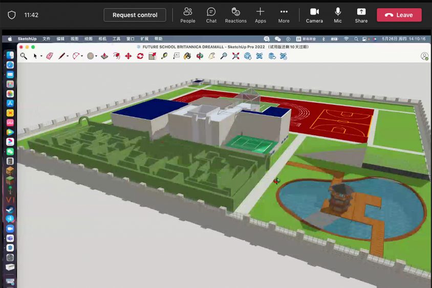Screen dimensions: 432x288
Task: Open the Reactions picker in Teams
Action: 235,15
